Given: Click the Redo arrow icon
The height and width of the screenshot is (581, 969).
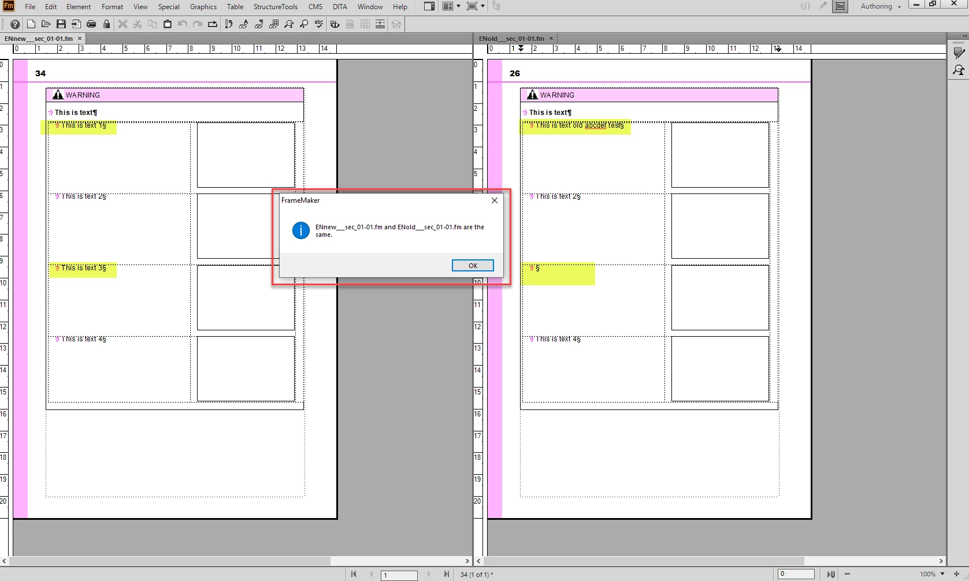Looking at the screenshot, I should click(x=198, y=24).
